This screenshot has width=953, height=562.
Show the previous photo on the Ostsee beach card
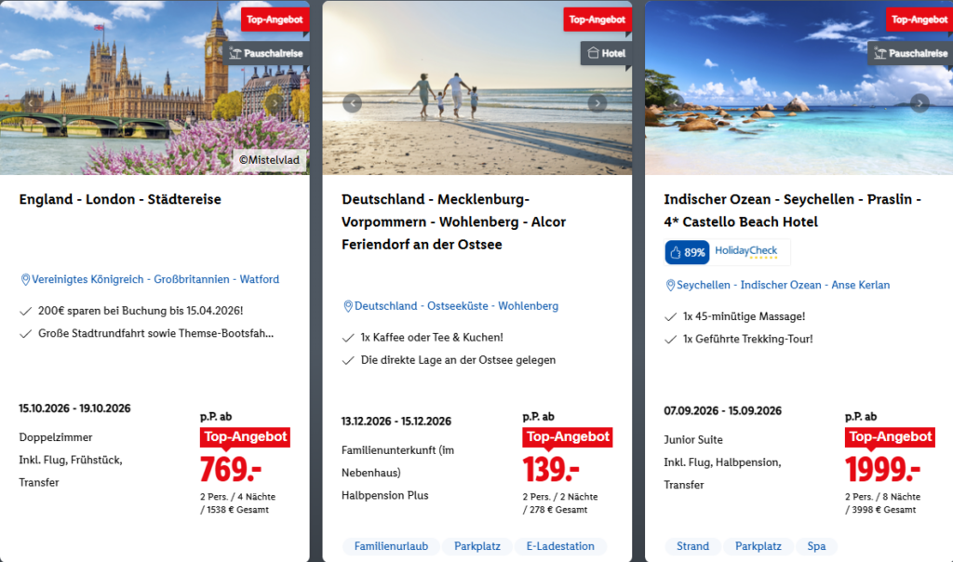[x=352, y=103]
